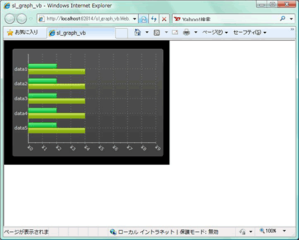
Task: Open the お気に入り favorites button
Action: click(x=22, y=33)
